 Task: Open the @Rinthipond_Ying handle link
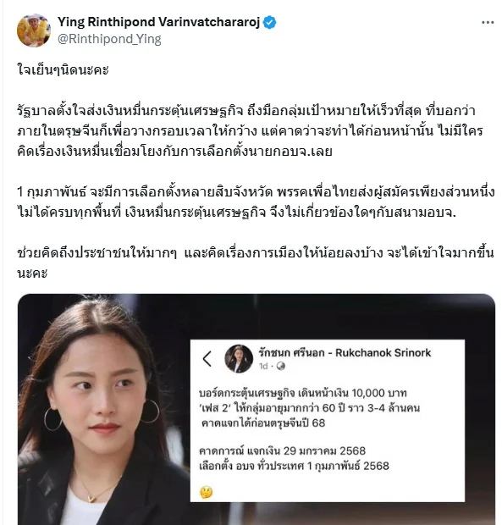109,39
